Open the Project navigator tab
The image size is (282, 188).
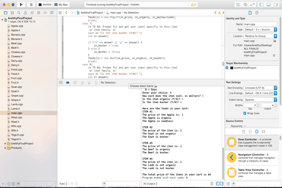coord(6,13)
